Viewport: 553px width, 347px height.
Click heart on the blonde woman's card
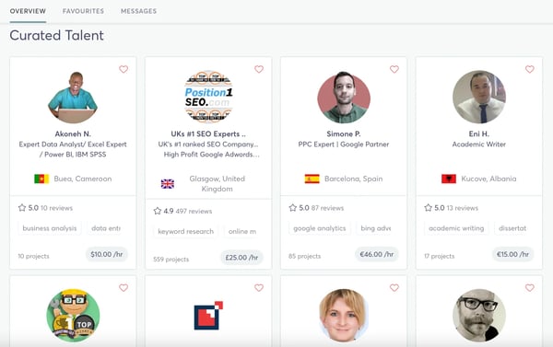pyautogui.click(x=394, y=287)
